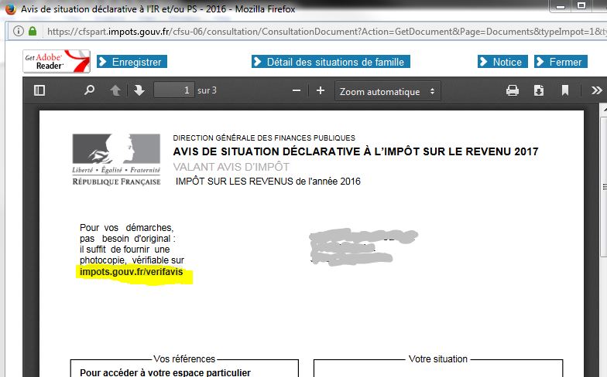
Task: Click 'Votre situation' section label
Action: click(x=438, y=358)
